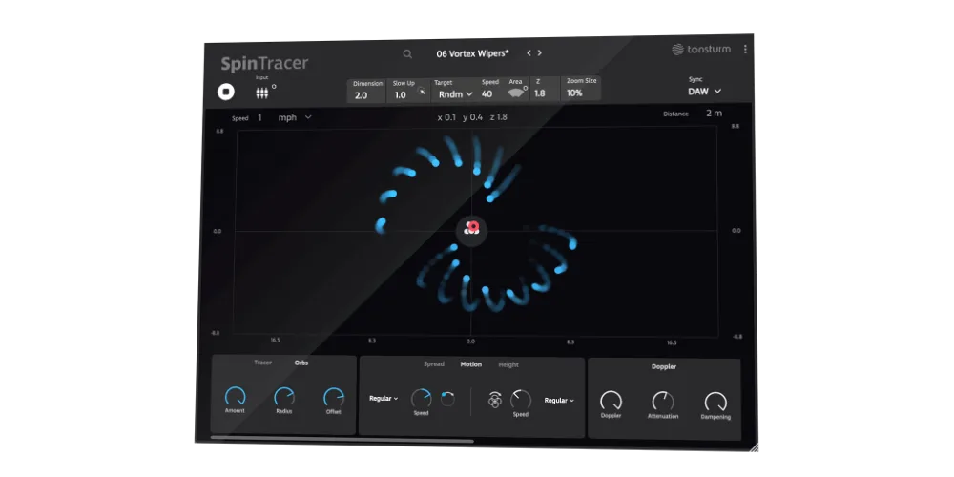Open the Target Rndm dropdown

455,94
